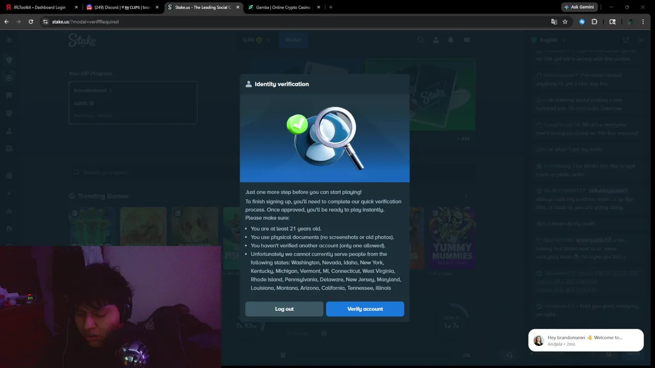
Task: Open the Extensions puzzle menu
Action: tap(594, 21)
